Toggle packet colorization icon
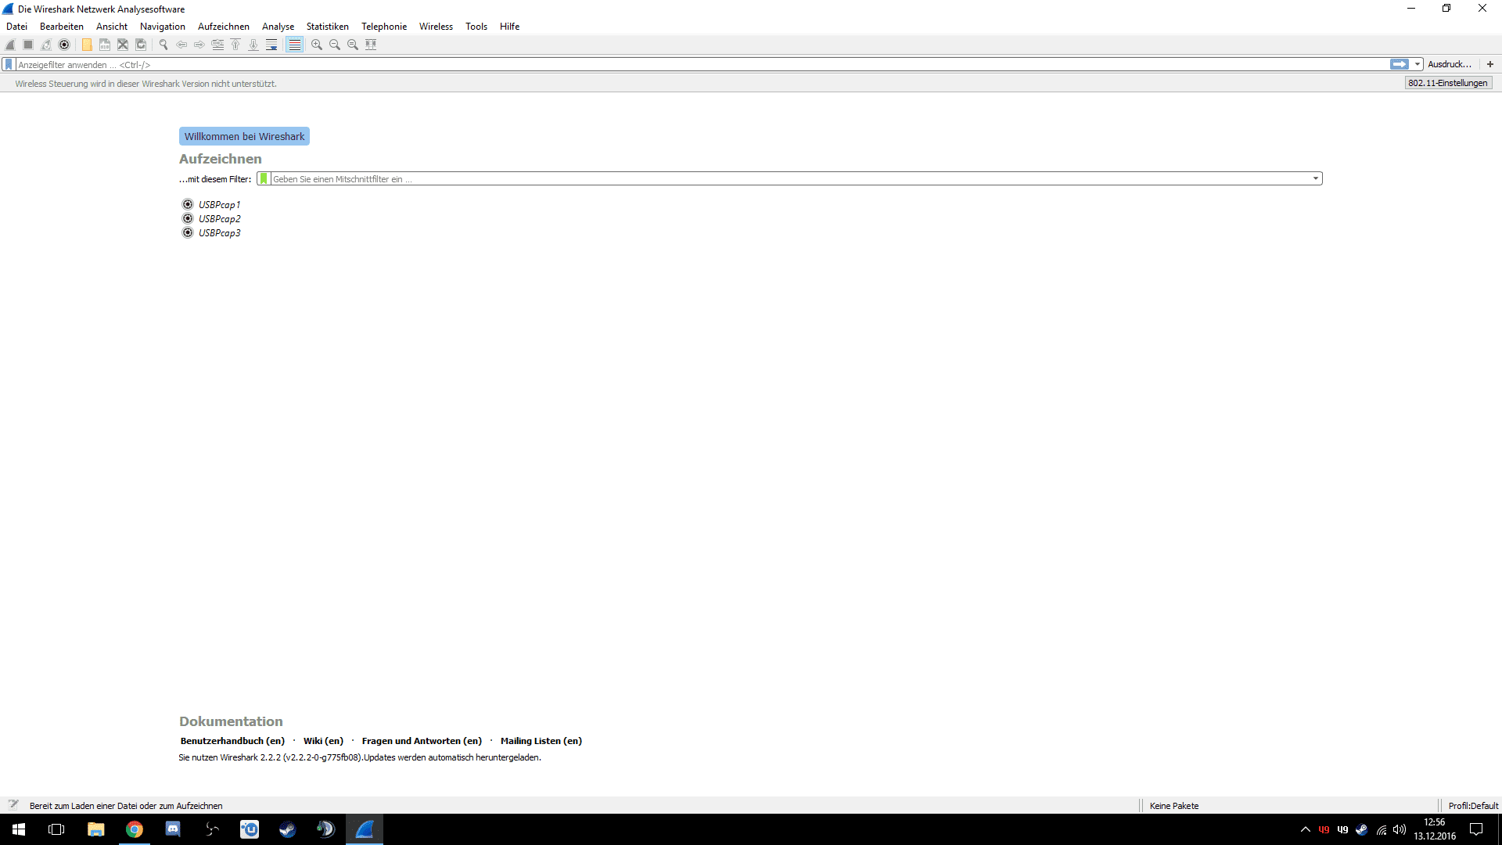Image resolution: width=1502 pixels, height=845 pixels. (x=294, y=45)
